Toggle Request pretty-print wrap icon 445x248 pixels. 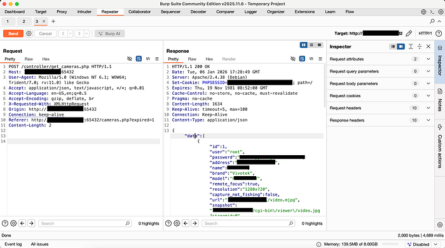pyautogui.click(x=139, y=59)
